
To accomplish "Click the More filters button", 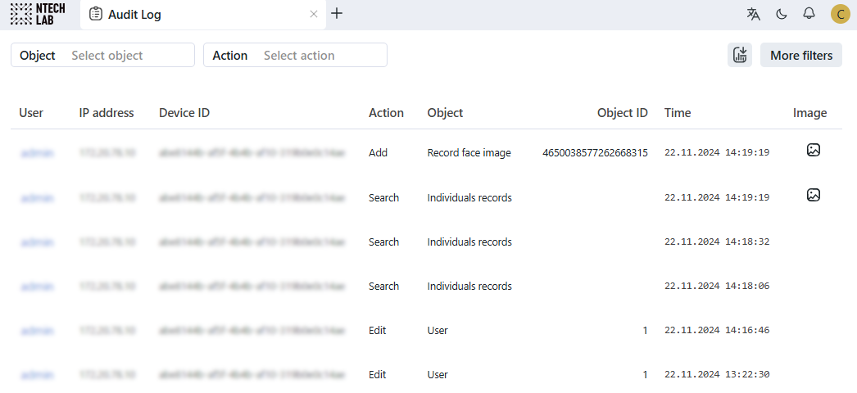I will [800, 56].
